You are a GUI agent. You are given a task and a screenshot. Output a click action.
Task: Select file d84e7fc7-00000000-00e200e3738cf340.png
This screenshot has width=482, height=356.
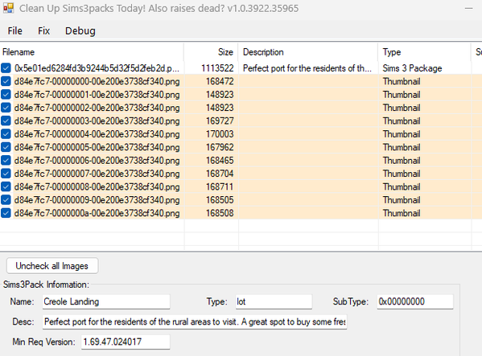[97, 81]
